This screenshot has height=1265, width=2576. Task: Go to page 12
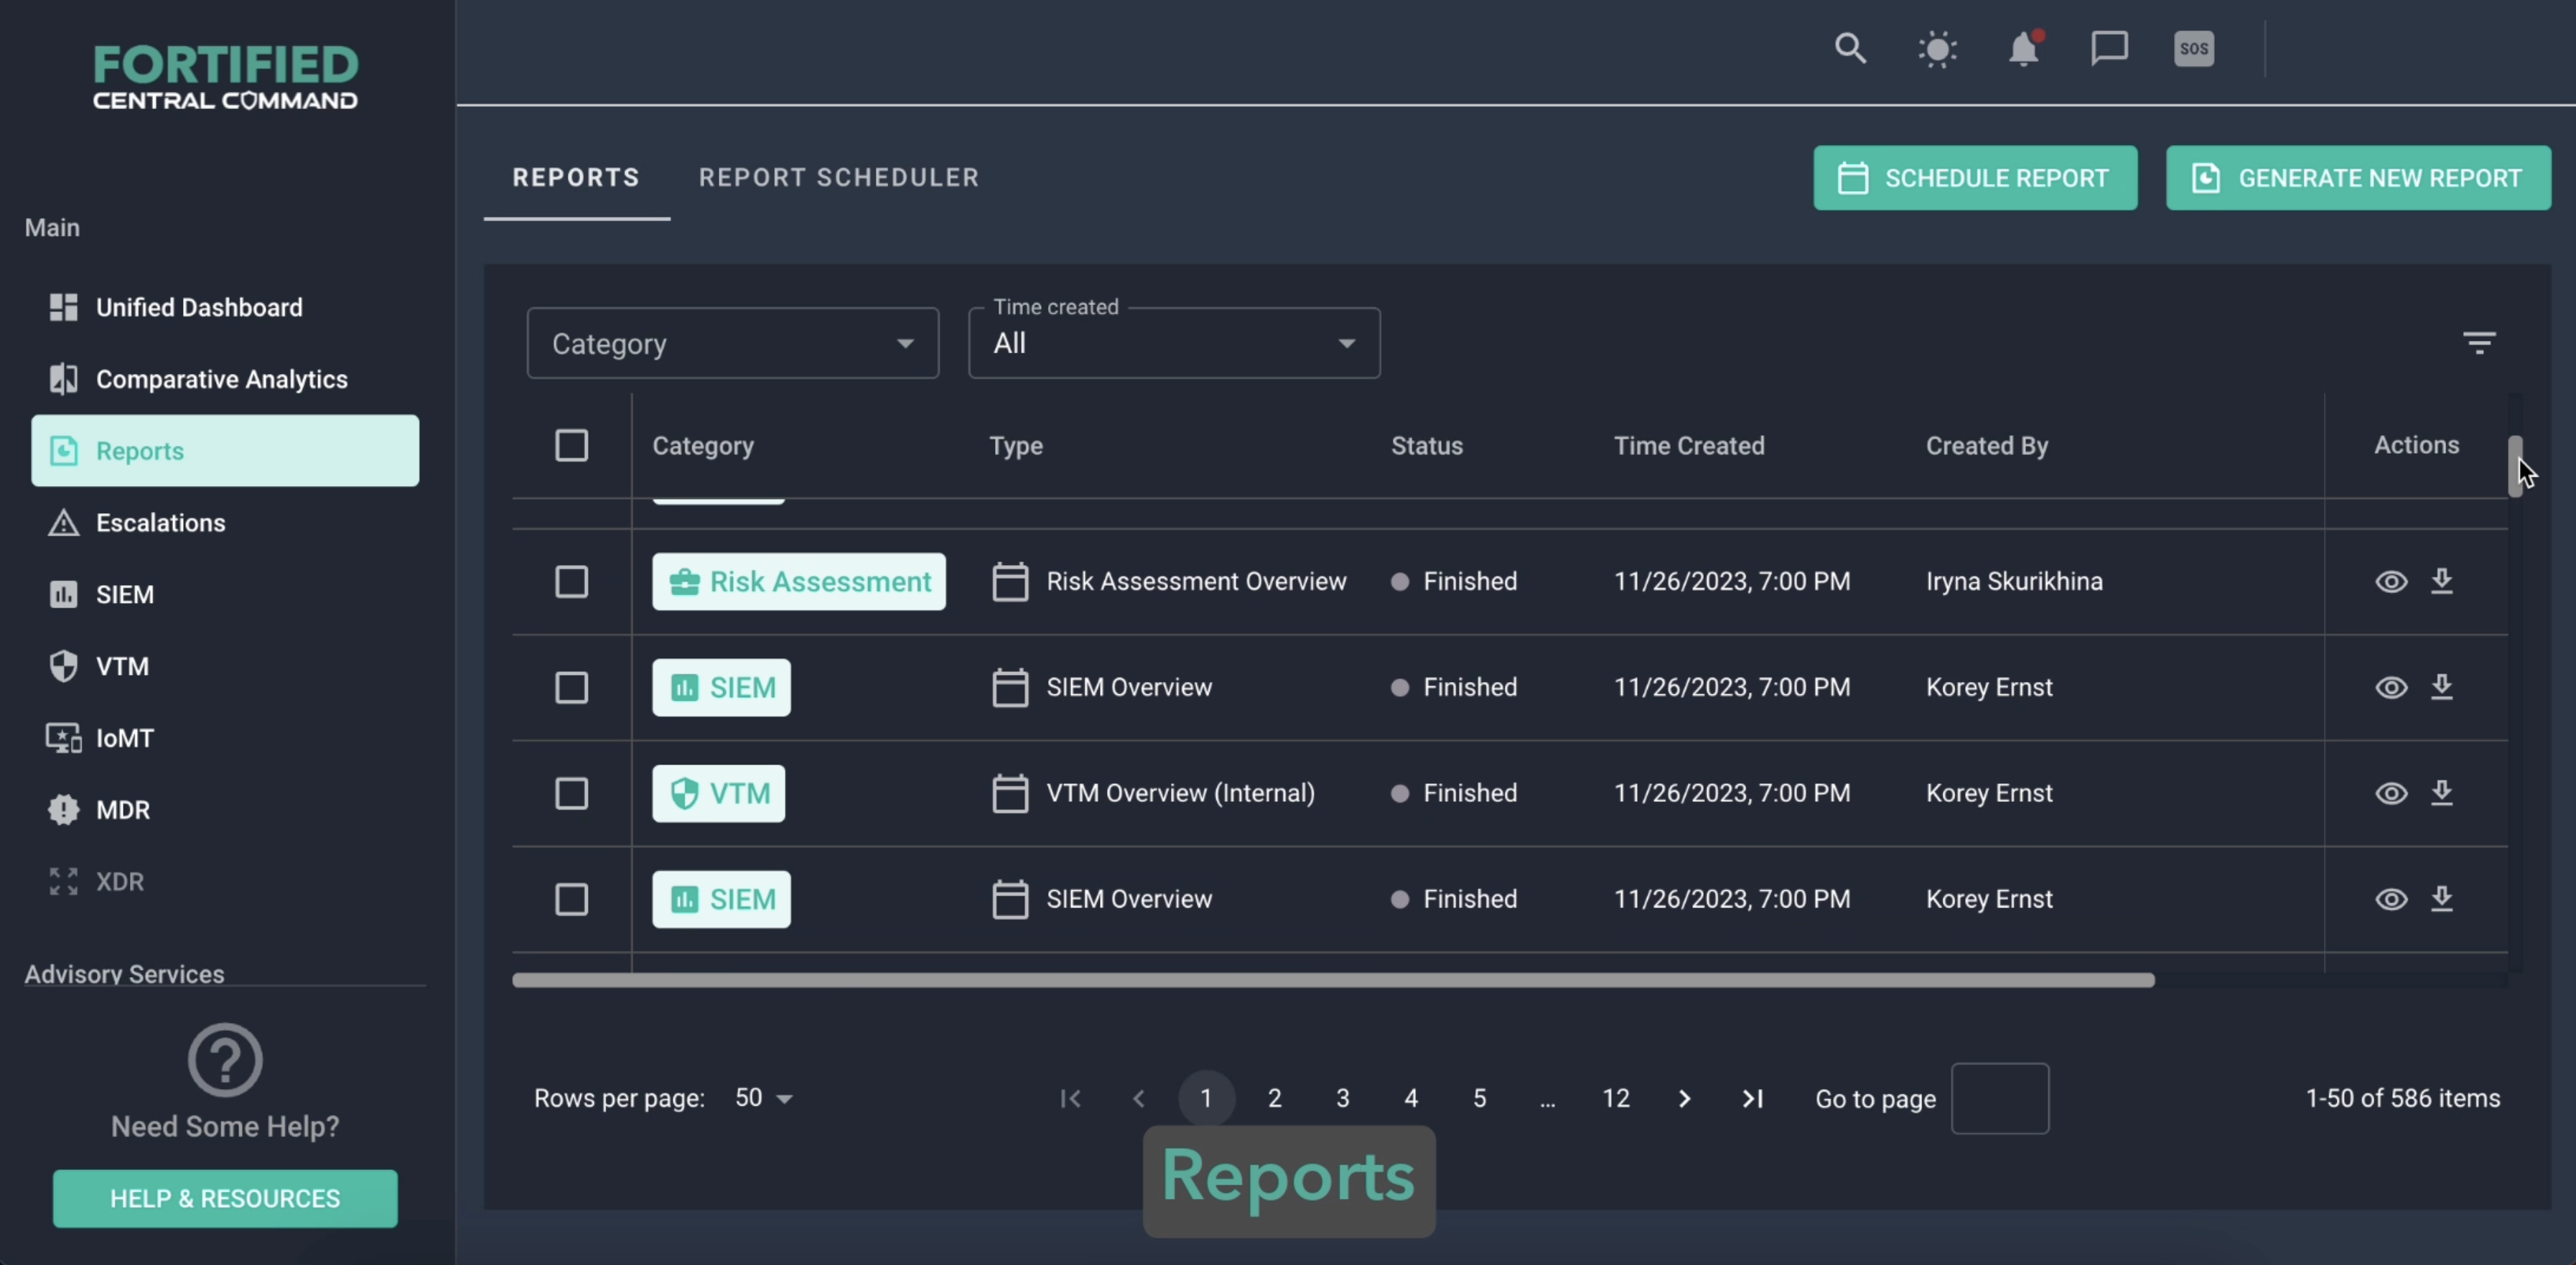[x=1616, y=1099]
